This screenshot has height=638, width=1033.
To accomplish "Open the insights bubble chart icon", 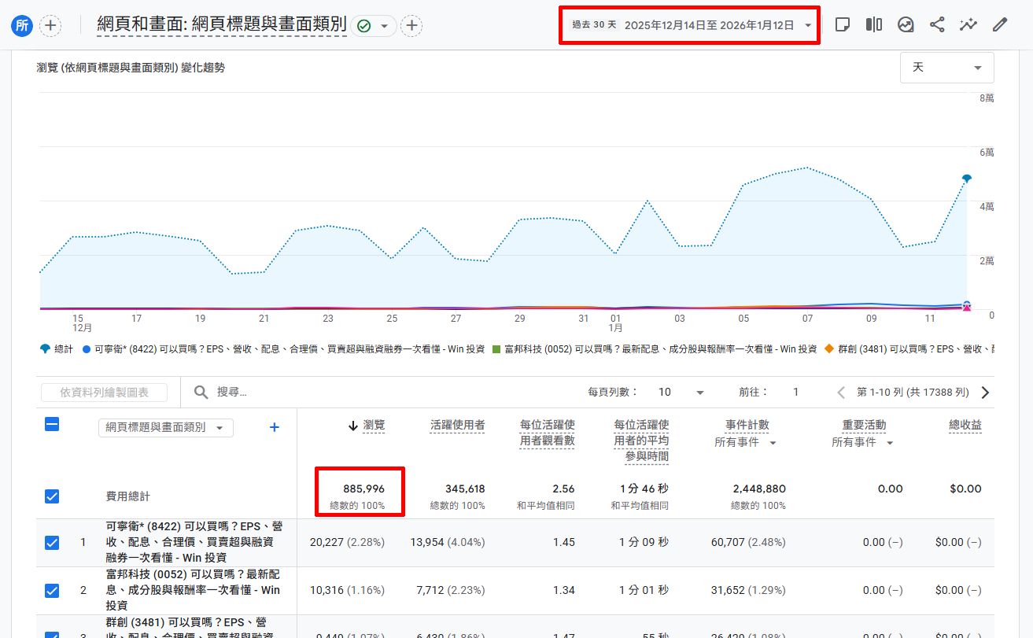I will pos(906,24).
